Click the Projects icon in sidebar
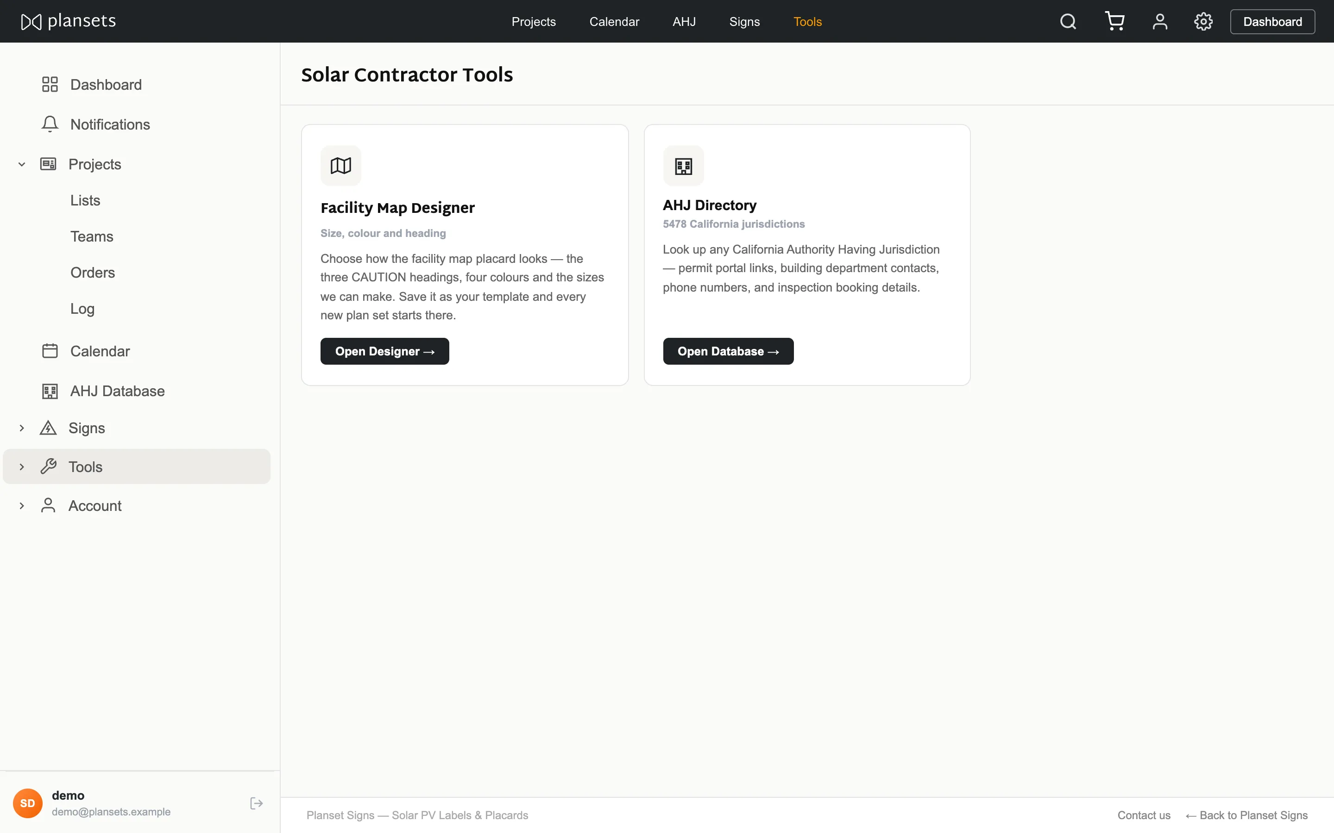This screenshot has height=833, width=1334. coord(48,164)
